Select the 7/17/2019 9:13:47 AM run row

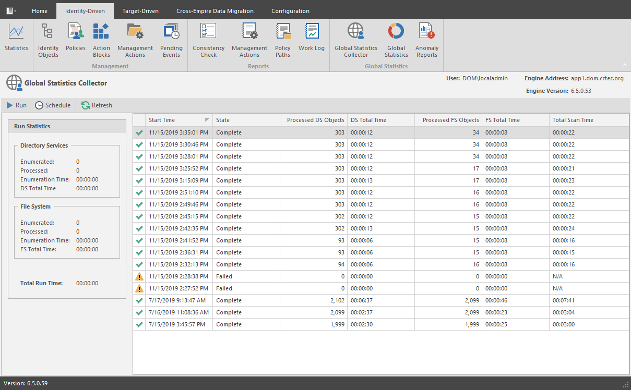pyautogui.click(x=177, y=300)
